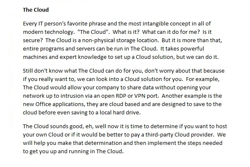Image resolution: width=250 pixels, height=167 pixels.
Task: Click the word "technology" in first paragraph
Action: 58,32
